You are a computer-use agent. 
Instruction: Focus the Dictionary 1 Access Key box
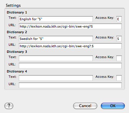[x=119, y=19]
